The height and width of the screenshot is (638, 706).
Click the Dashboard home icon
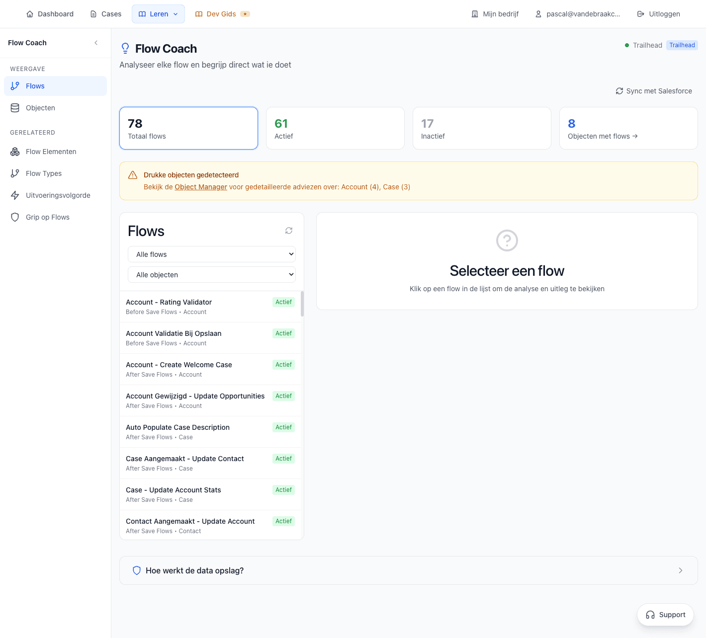pyautogui.click(x=30, y=14)
